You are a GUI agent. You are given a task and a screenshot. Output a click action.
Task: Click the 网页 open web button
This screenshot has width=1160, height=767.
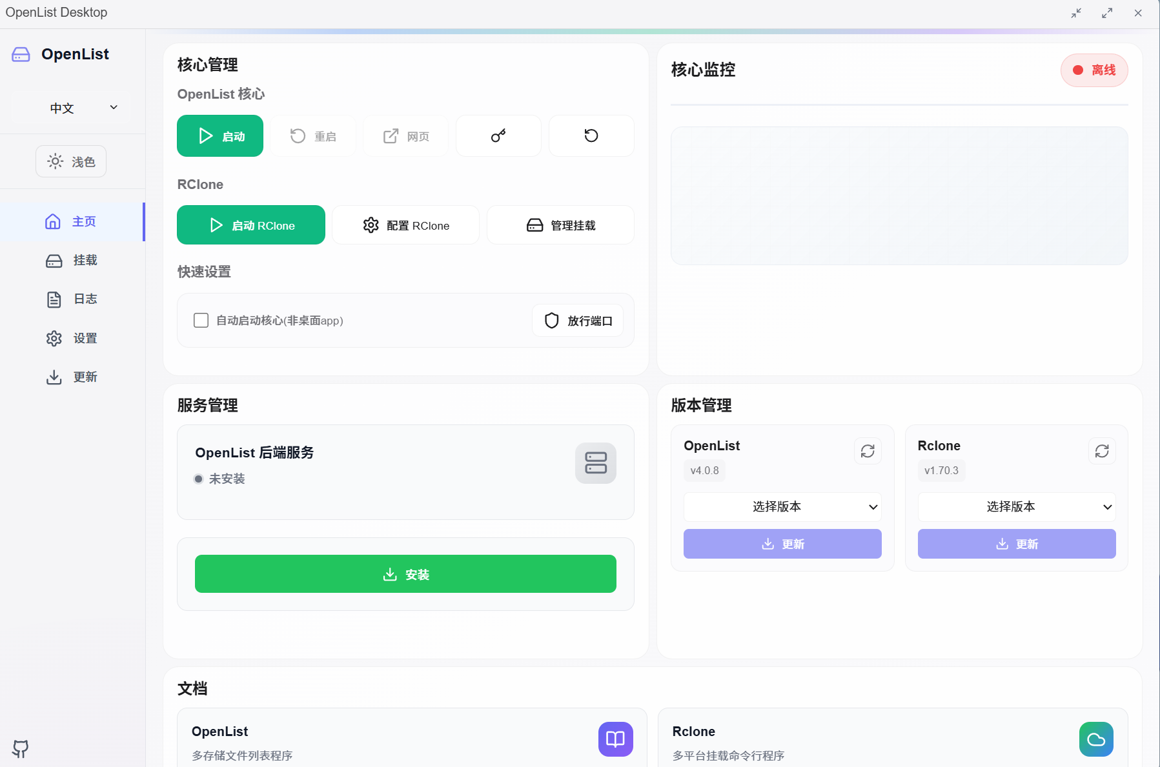click(406, 135)
